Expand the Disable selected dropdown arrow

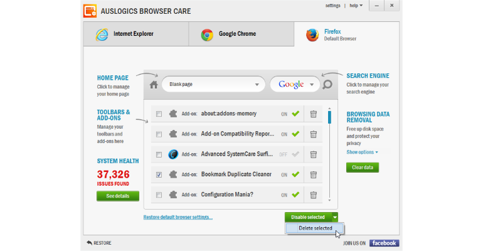(x=335, y=218)
